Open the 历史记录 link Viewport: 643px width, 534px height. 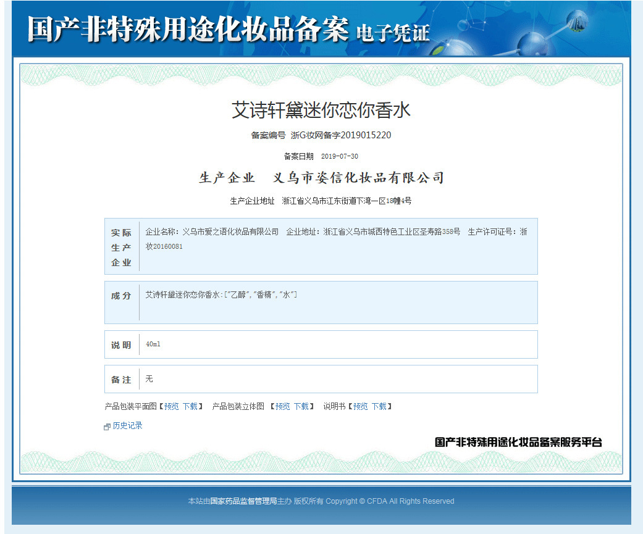127,425
